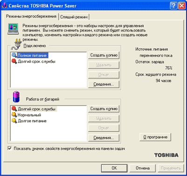Click the Долгий срок службы icon in battery list
The height and width of the screenshot is (176, 187).
pyautogui.click(x=14, y=109)
